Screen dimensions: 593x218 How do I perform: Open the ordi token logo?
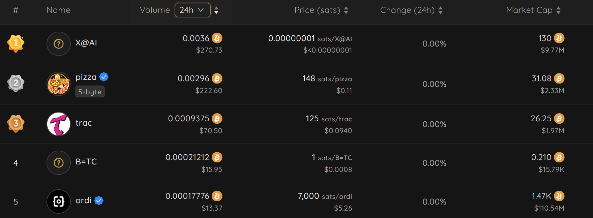59,201
